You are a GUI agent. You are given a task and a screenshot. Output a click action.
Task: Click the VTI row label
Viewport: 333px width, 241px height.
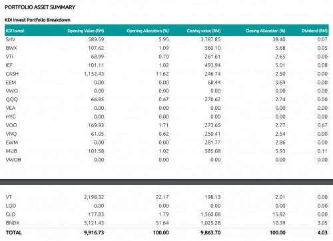(x=9, y=57)
